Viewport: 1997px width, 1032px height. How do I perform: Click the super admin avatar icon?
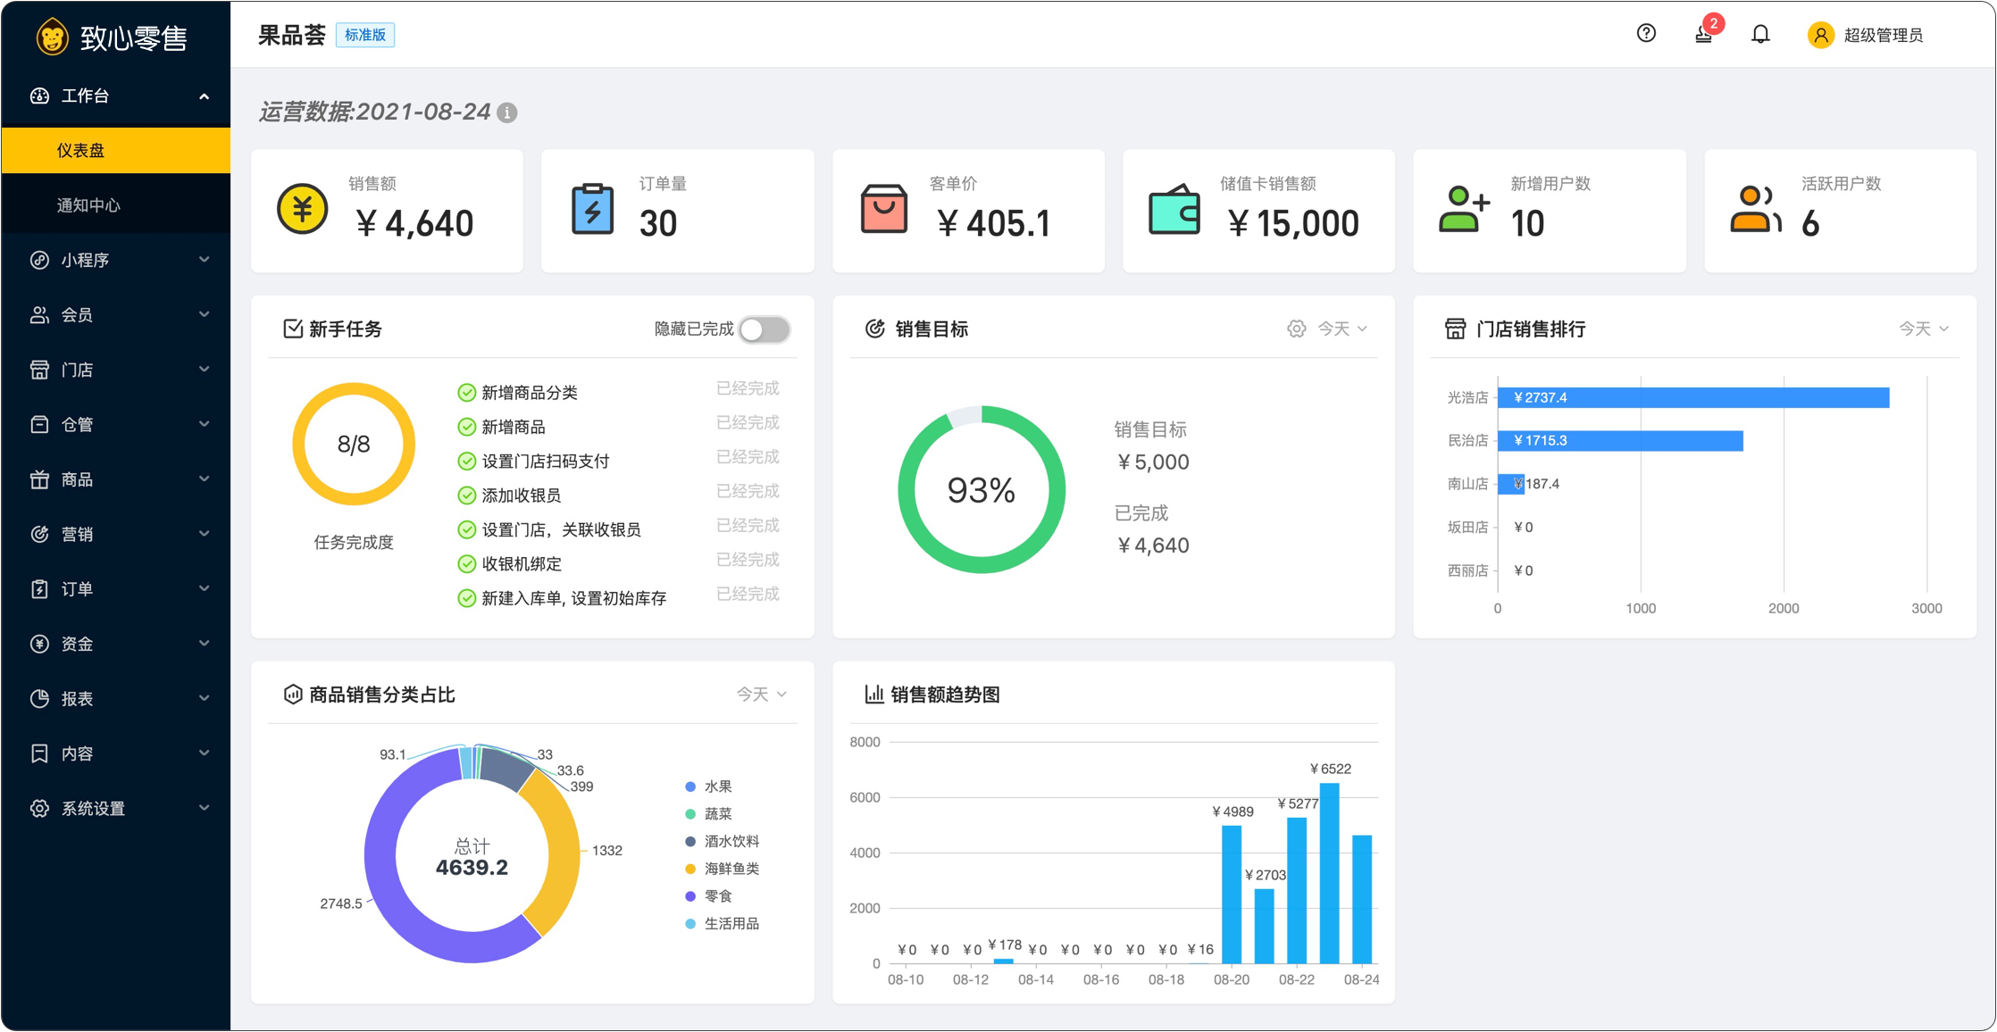pyautogui.click(x=1820, y=35)
